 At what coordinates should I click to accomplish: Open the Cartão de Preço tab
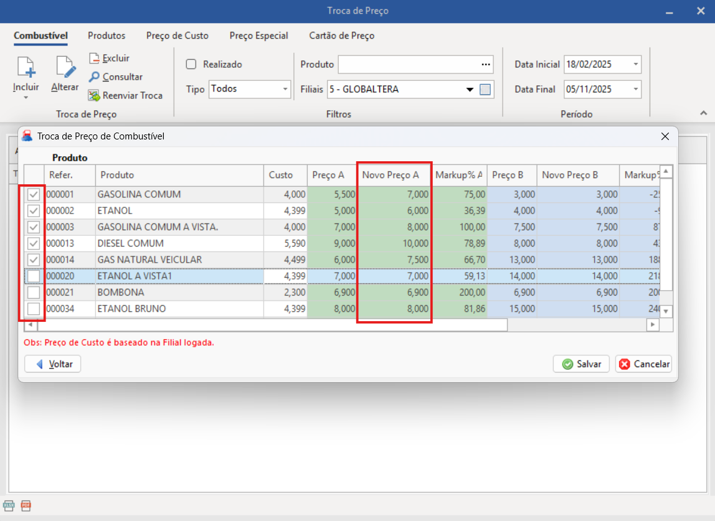pyautogui.click(x=342, y=35)
